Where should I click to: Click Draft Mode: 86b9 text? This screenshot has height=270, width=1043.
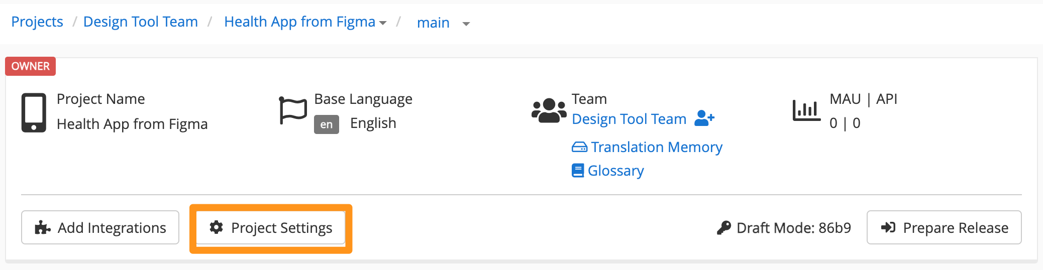[794, 228]
